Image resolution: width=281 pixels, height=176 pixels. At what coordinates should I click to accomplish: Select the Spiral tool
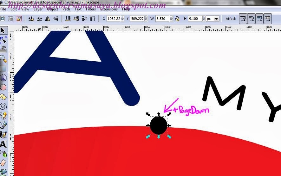3,106
